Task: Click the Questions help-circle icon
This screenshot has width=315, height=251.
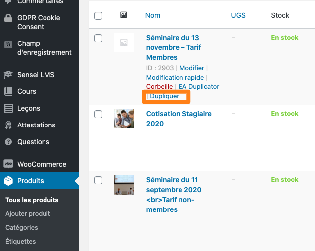Action: [8, 142]
